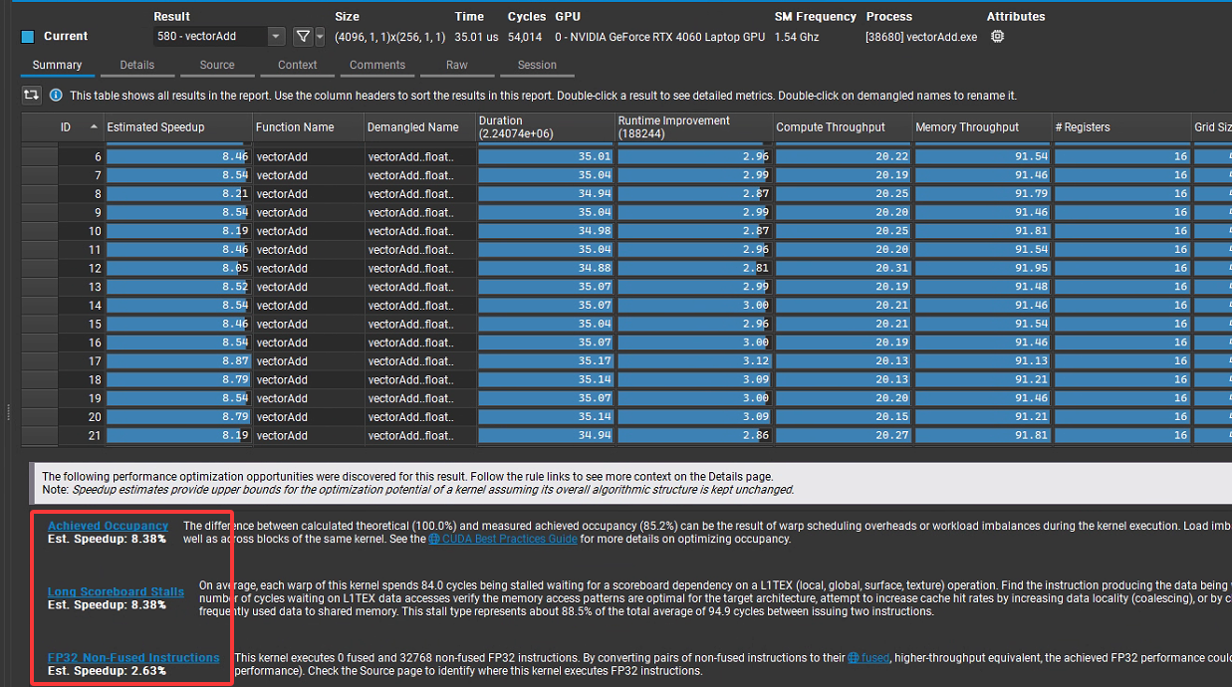Go to the Session tab
The width and height of the screenshot is (1232, 687).
[537, 65]
